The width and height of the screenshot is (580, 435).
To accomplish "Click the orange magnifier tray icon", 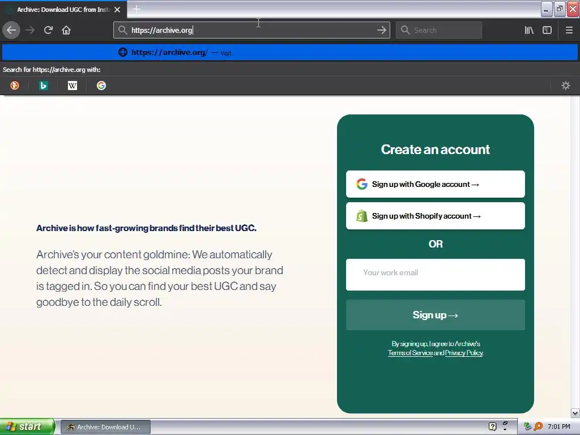I will click(x=538, y=427).
